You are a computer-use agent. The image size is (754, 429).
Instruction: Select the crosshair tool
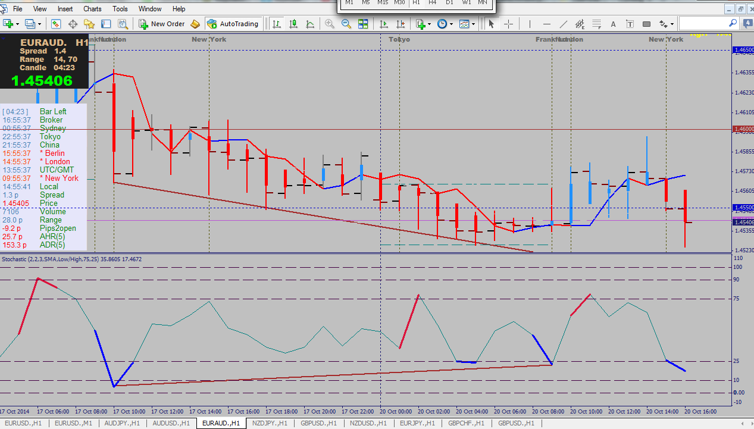click(x=509, y=24)
